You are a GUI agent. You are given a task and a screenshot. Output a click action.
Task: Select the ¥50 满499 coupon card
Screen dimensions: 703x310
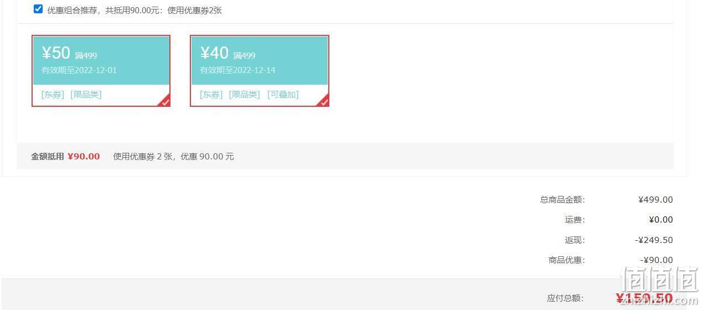(x=101, y=71)
